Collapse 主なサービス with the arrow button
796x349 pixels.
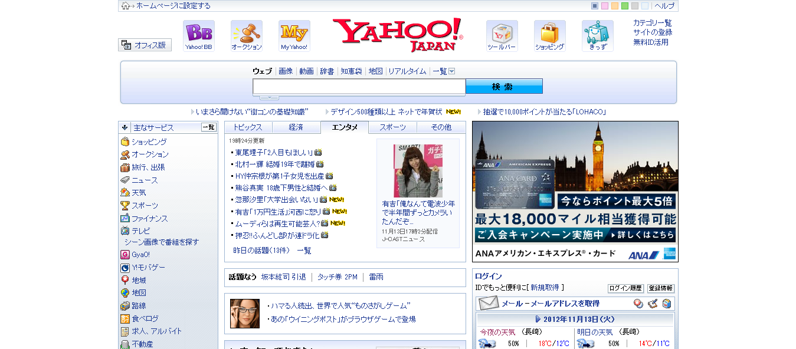[125, 127]
